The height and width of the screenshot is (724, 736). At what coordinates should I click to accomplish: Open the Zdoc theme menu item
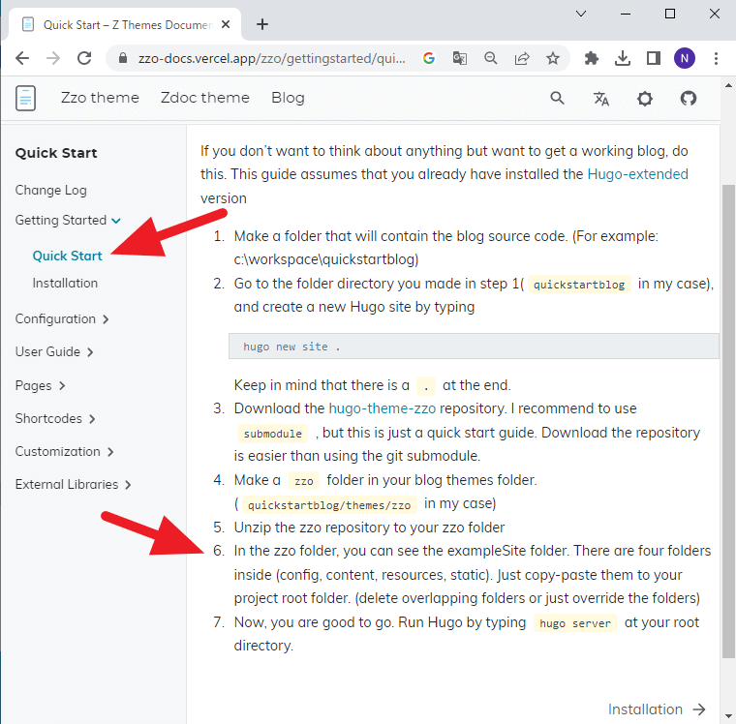[x=205, y=98]
